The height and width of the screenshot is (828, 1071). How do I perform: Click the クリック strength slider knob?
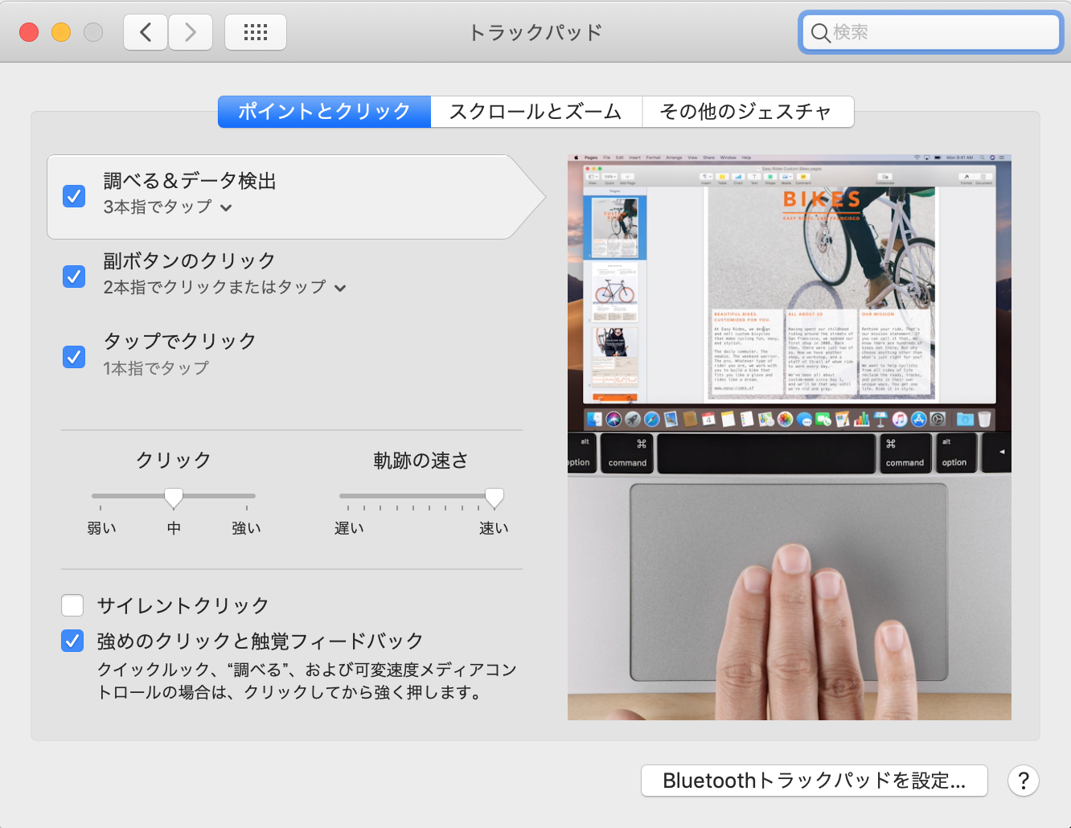tap(174, 498)
